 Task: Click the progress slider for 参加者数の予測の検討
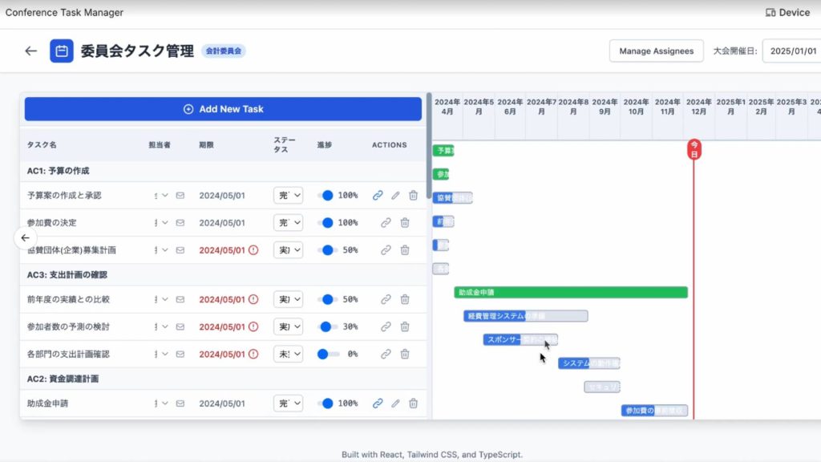pos(327,326)
